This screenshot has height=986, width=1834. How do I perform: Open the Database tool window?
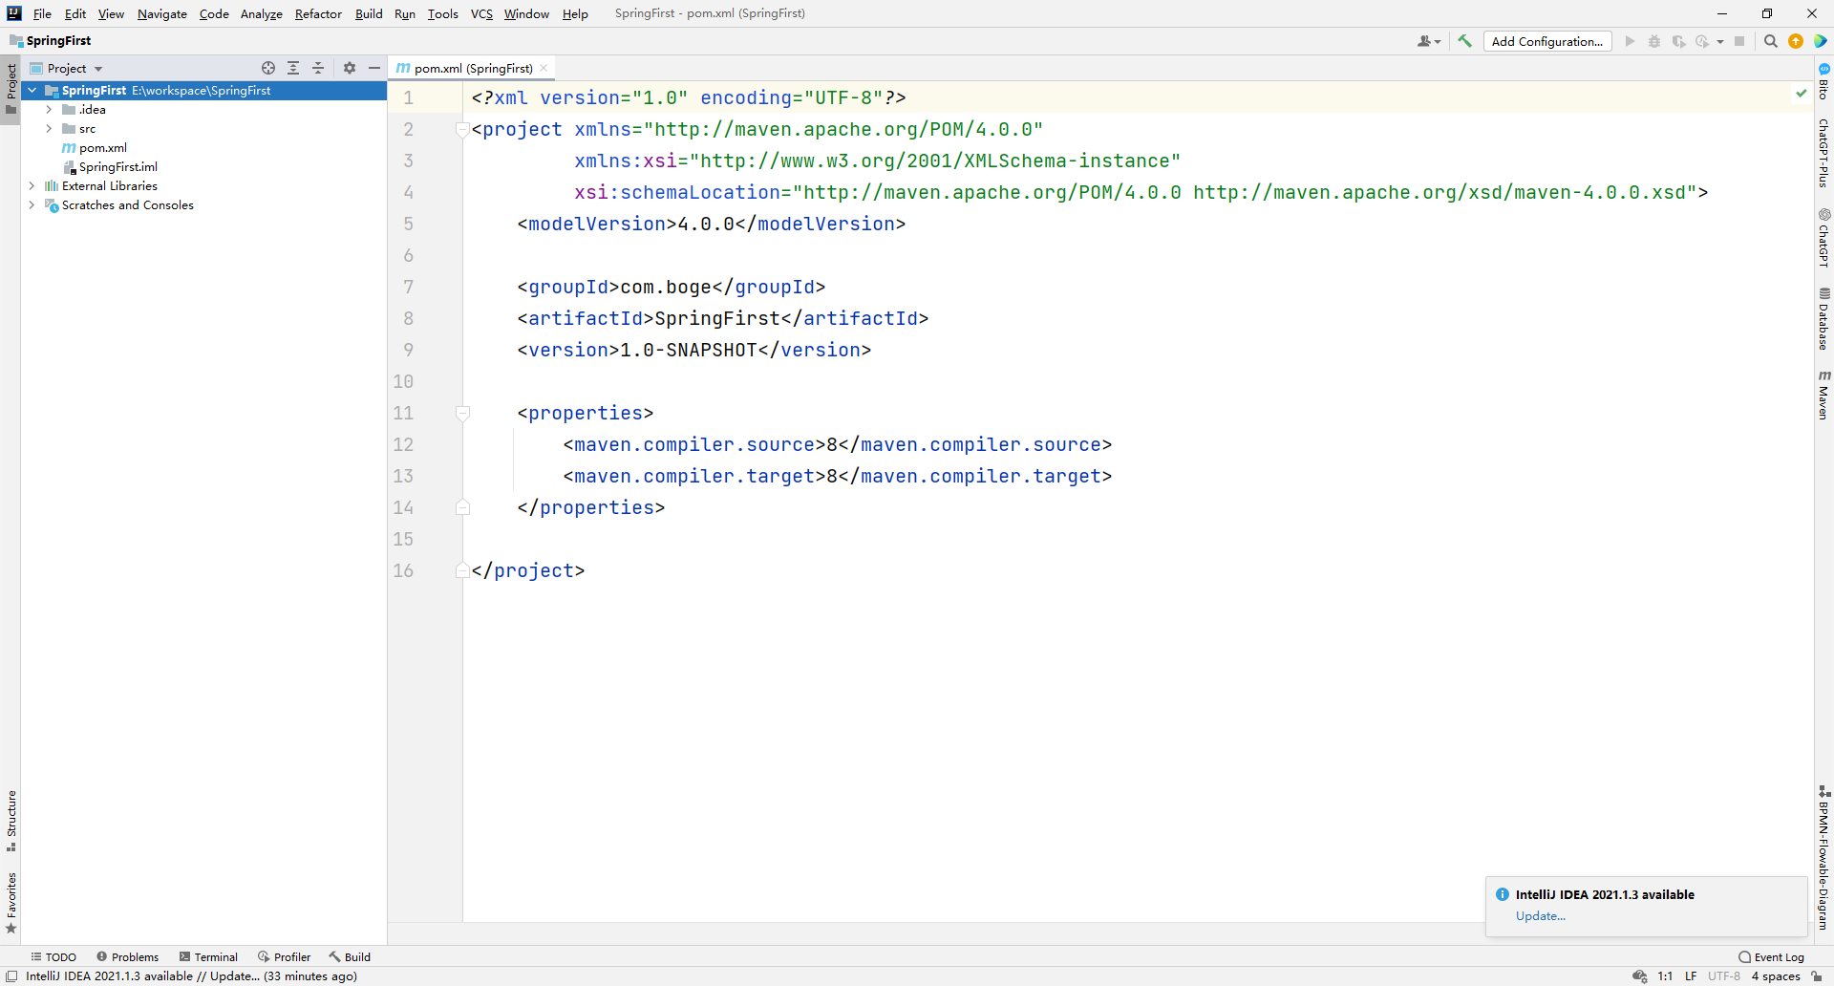point(1823,319)
